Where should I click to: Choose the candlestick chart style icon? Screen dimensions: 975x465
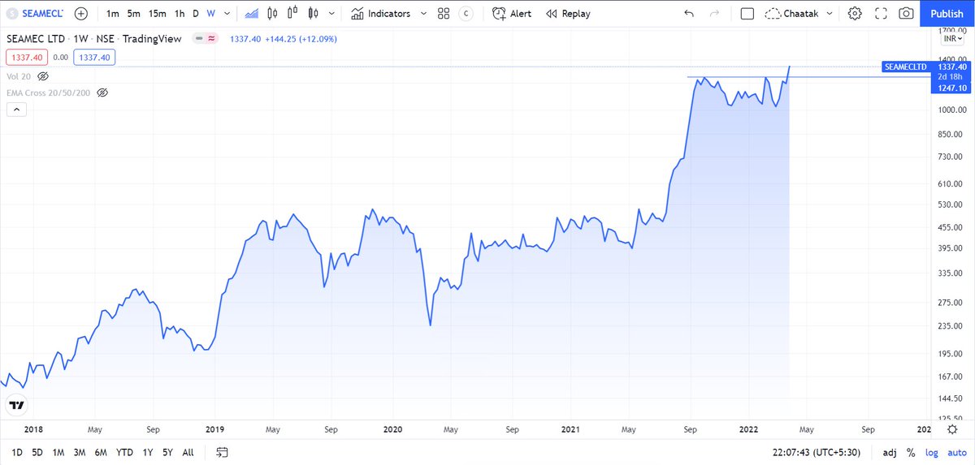[272, 14]
